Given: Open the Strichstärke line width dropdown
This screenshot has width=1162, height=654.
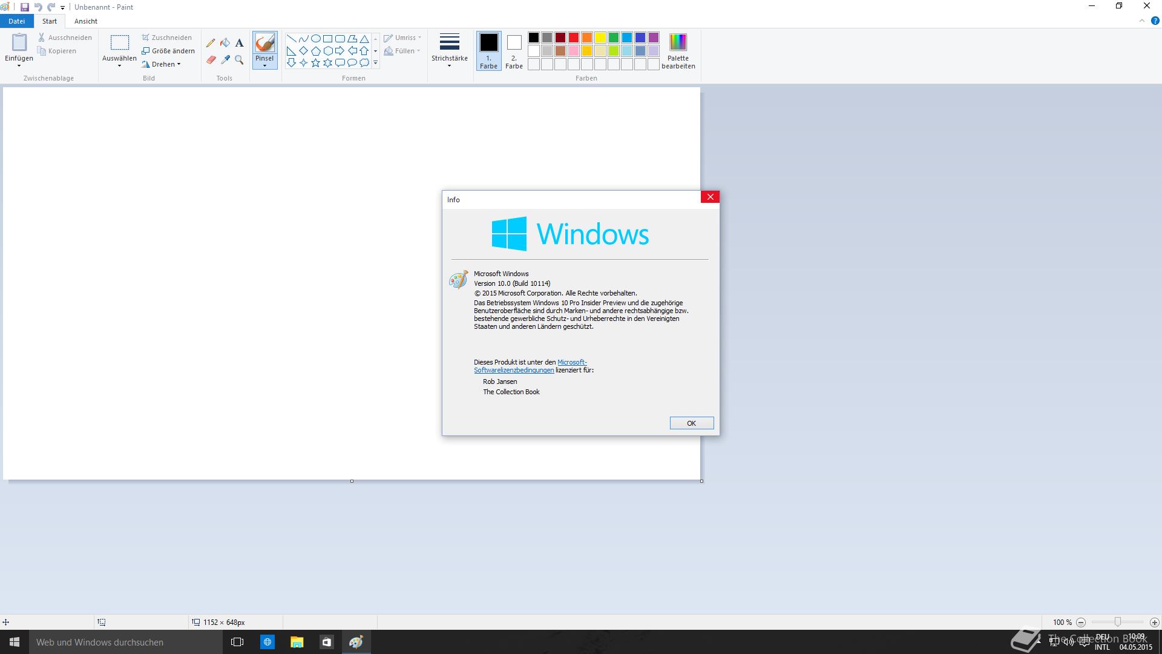Looking at the screenshot, I should pyautogui.click(x=449, y=51).
